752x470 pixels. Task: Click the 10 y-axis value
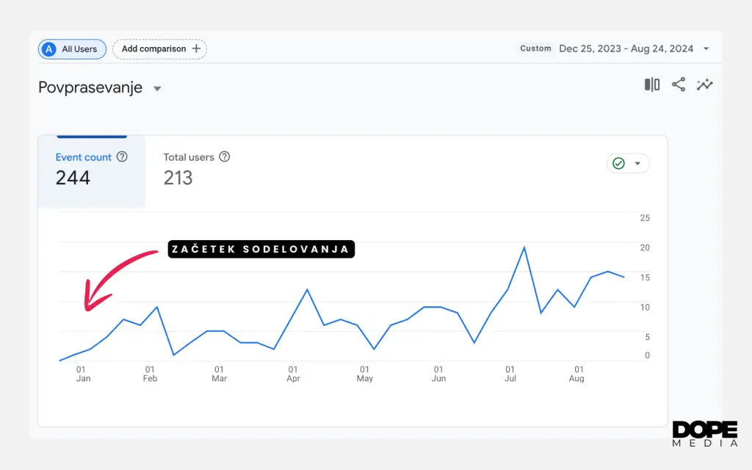pyautogui.click(x=645, y=307)
